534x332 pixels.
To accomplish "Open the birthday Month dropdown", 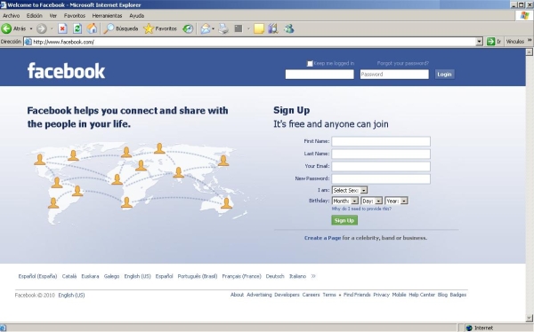I will (x=345, y=201).
